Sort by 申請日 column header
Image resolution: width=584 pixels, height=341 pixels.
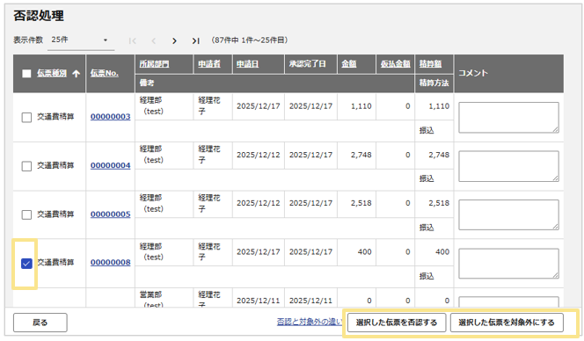(x=247, y=64)
